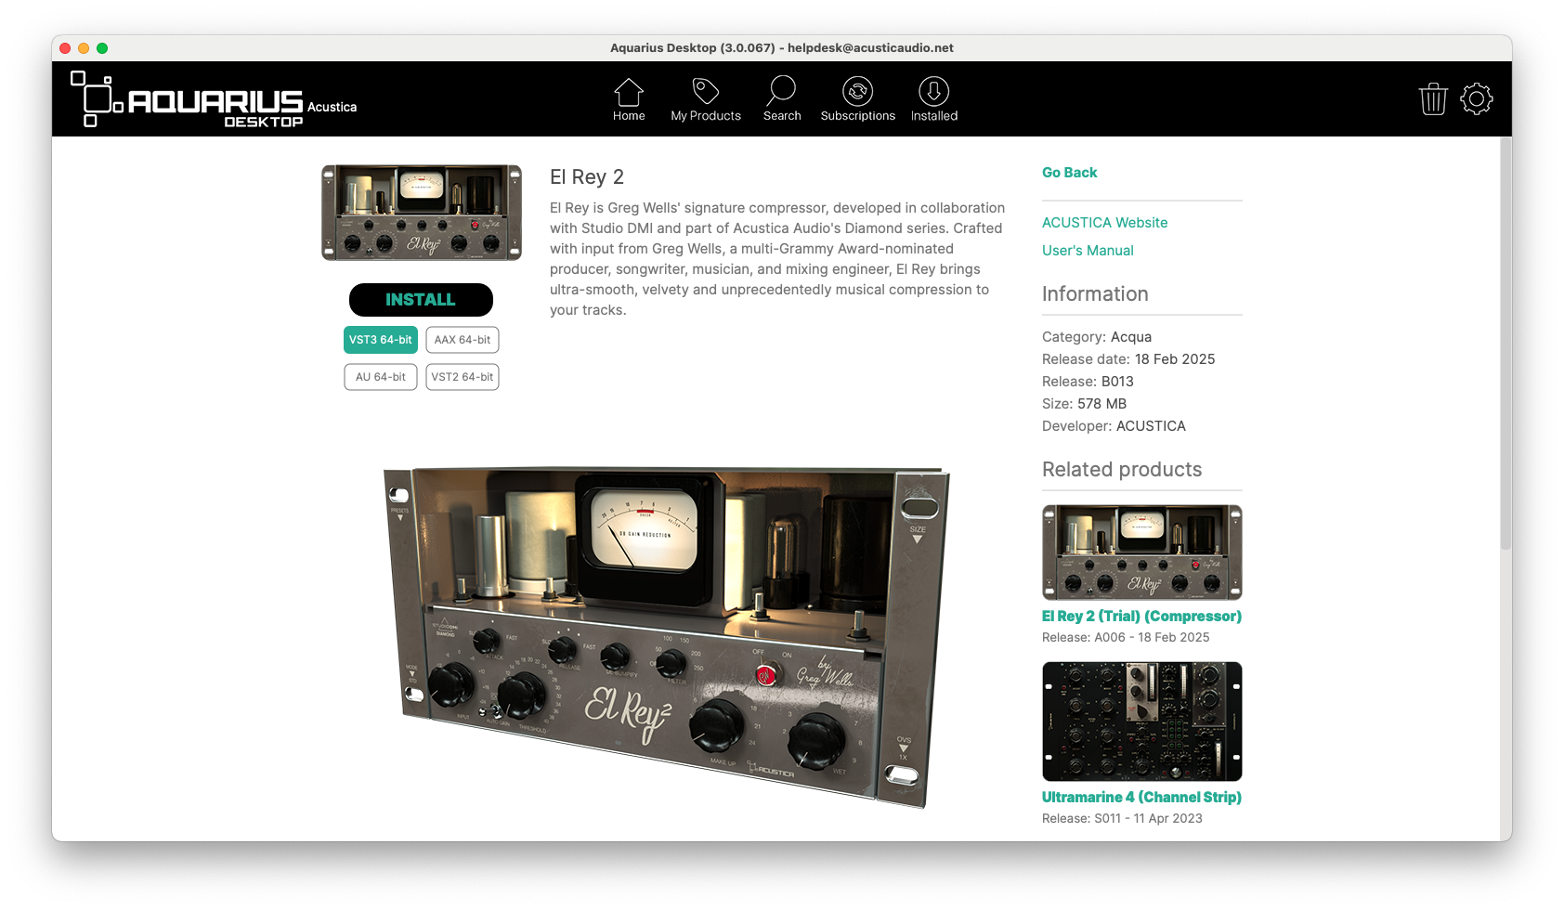Click the 'El Rey 2' product title

587,177
